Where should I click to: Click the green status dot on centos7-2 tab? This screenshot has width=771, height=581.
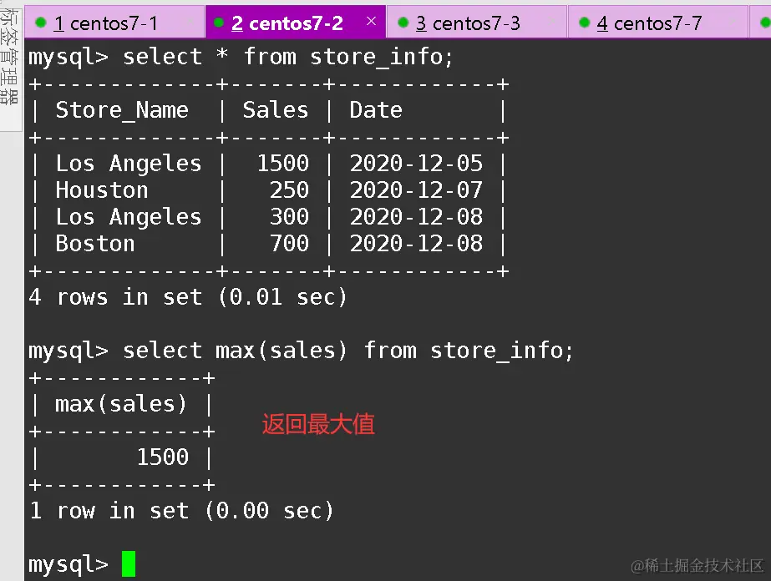pyautogui.click(x=220, y=23)
